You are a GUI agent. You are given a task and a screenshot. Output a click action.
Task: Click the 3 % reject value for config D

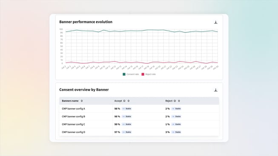point(168,132)
